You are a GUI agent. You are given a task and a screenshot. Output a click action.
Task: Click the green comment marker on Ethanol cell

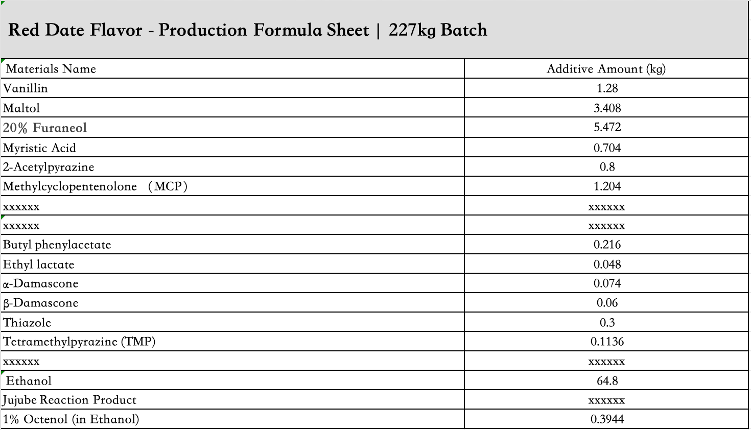(x=3, y=372)
